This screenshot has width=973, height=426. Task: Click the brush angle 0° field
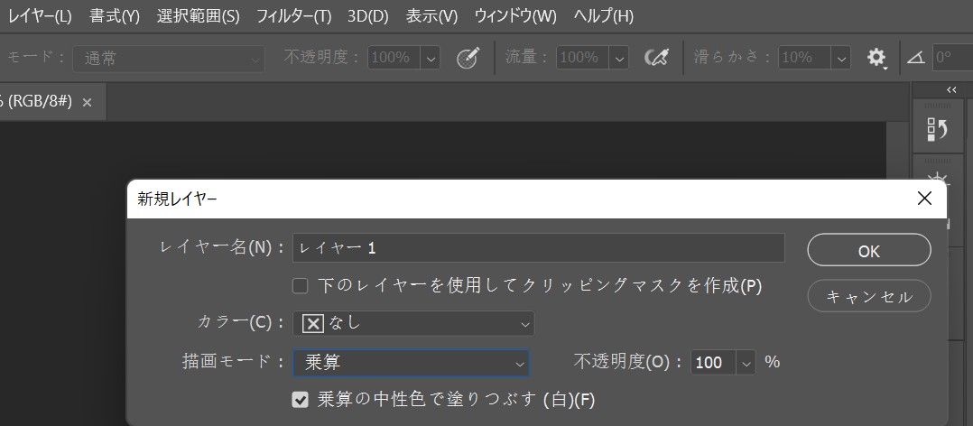tap(952, 59)
